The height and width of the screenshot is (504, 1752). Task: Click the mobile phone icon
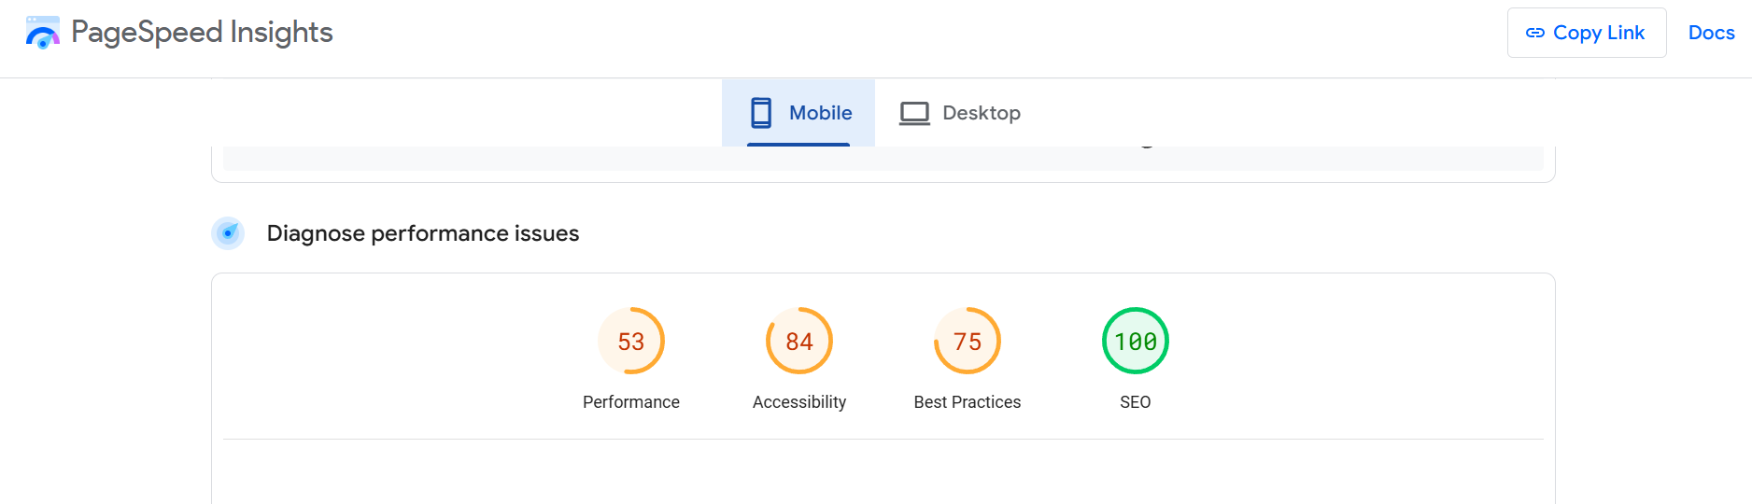[x=761, y=113]
